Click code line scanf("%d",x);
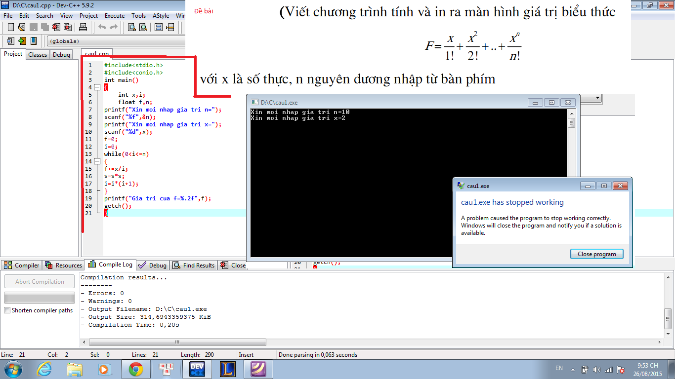 pyautogui.click(x=128, y=132)
